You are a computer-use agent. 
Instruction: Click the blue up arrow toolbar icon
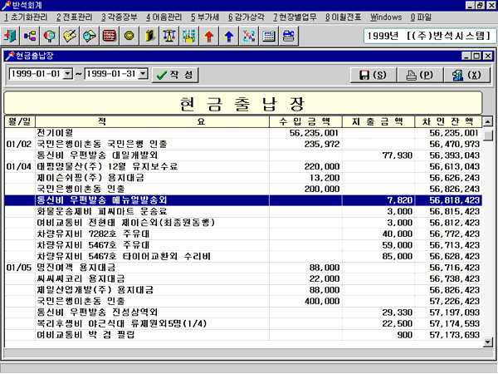228,36
